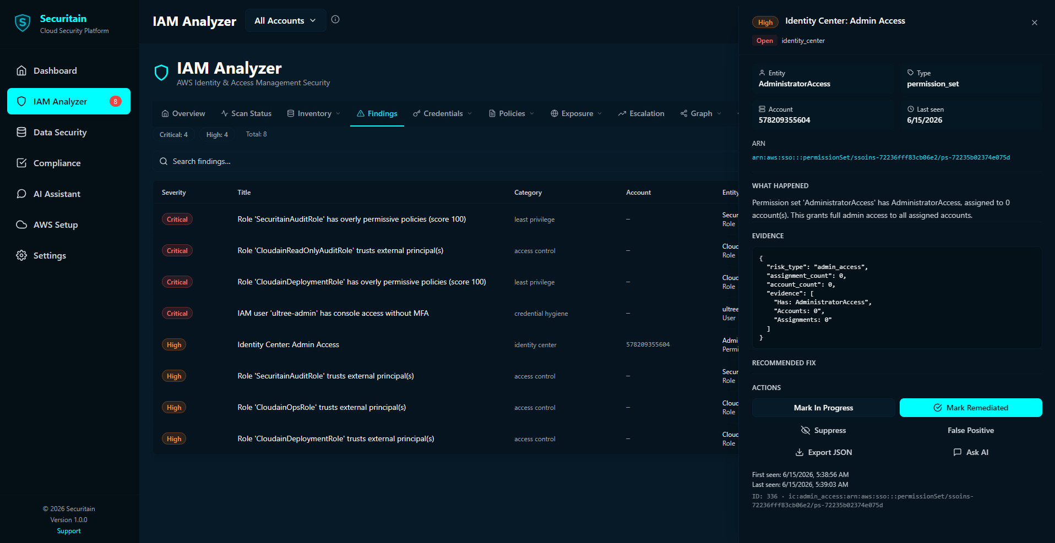This screenshot has height=543, width=1055.
Task: Click the Total: 8 count
Action: [257, 134]
